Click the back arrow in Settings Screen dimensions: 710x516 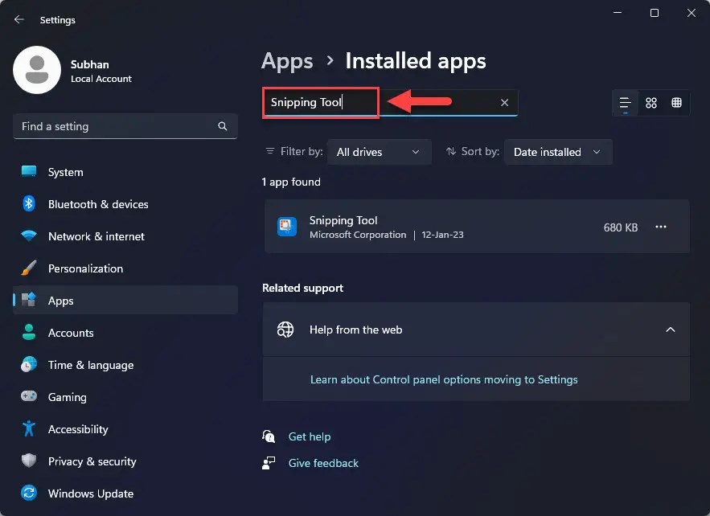[19, 19]
